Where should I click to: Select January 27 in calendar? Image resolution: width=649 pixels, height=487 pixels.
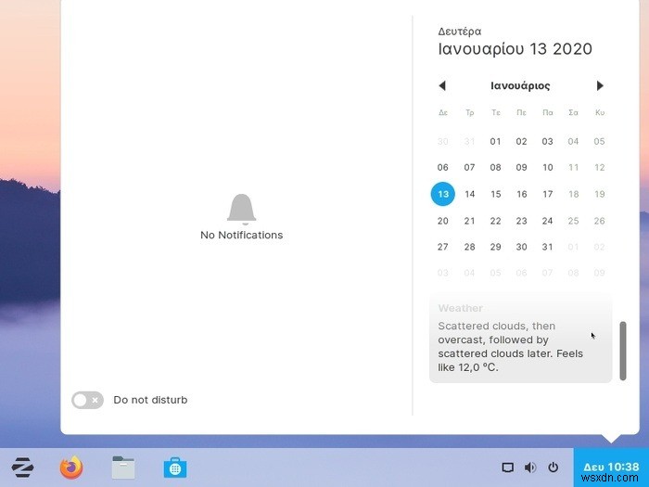pos(443,247)
